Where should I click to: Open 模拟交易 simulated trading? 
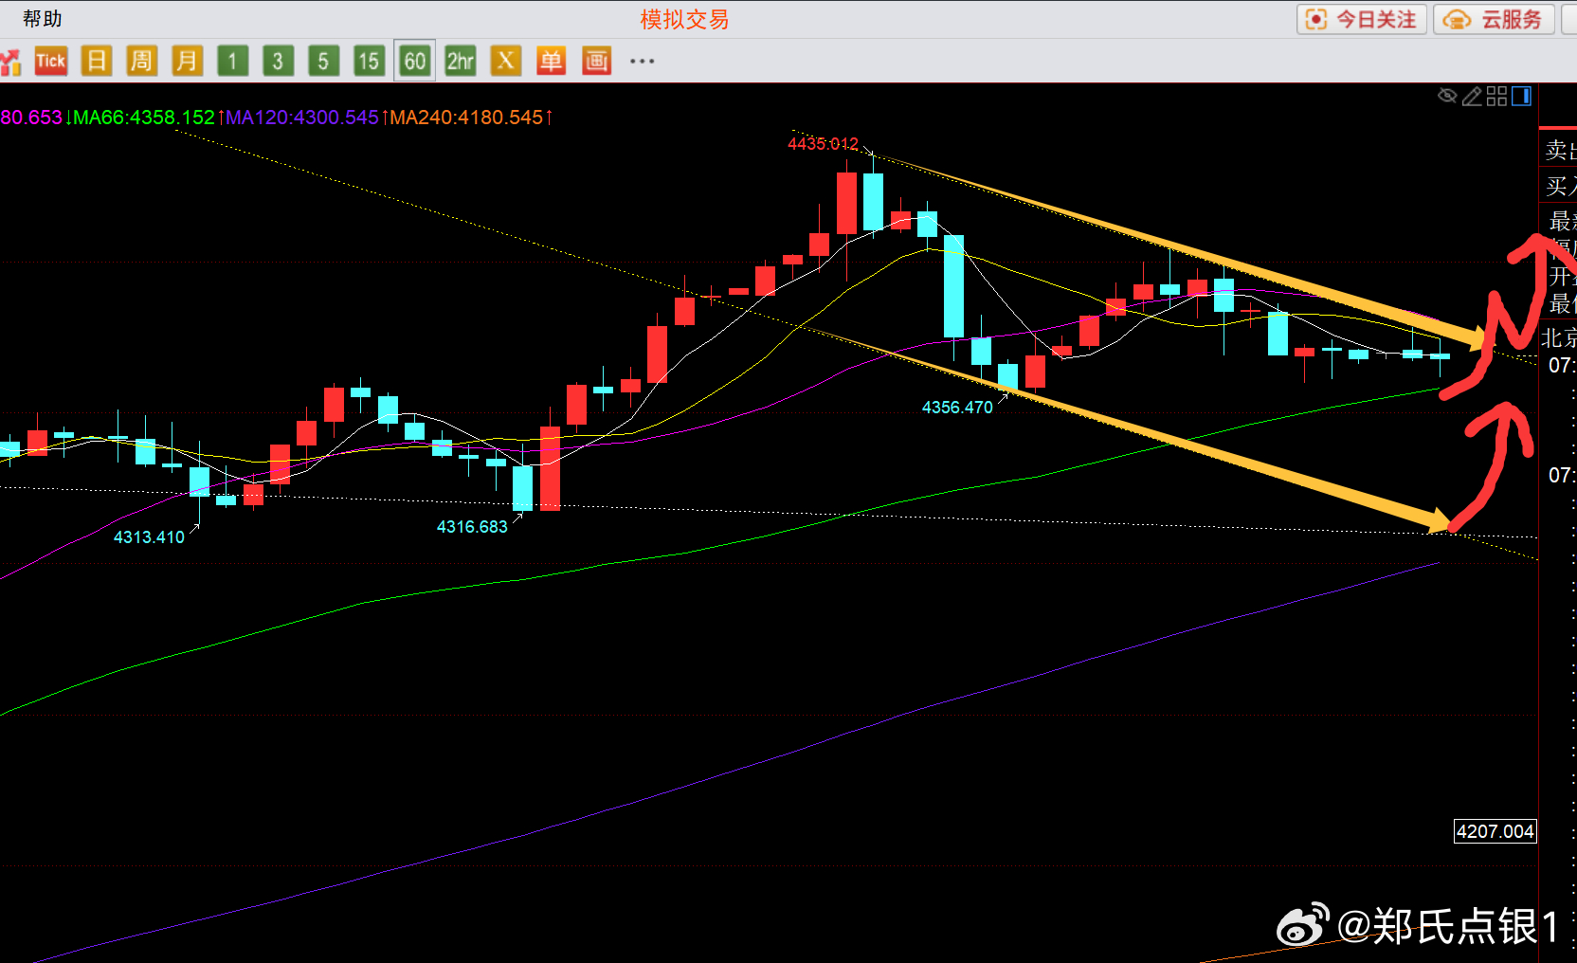(684, 20)
